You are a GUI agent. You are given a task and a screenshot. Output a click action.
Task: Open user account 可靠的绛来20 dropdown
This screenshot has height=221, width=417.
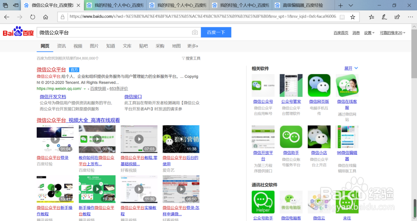392,33
